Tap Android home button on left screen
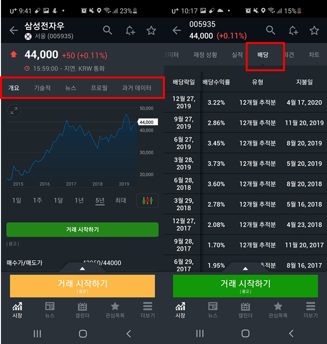Image resolution: width=327 pixels, height=344 pixels. (x=83, y=333)
